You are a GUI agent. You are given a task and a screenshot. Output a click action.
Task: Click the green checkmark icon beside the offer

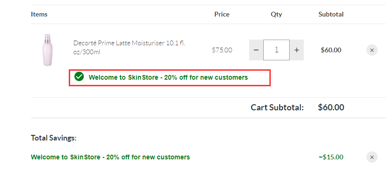point(79,77)
